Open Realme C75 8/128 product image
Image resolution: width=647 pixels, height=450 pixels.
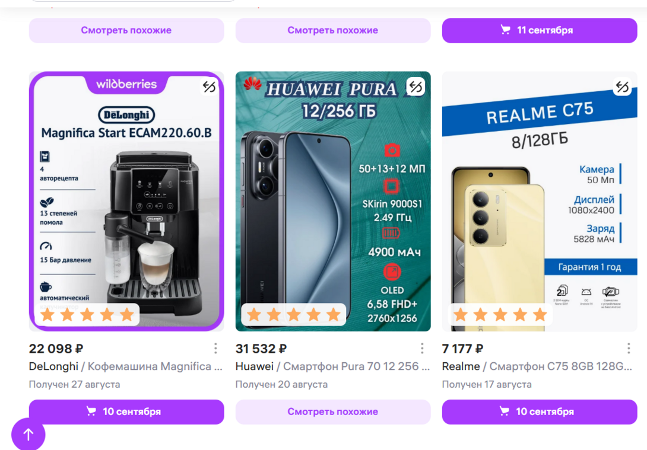click(540, 201)
